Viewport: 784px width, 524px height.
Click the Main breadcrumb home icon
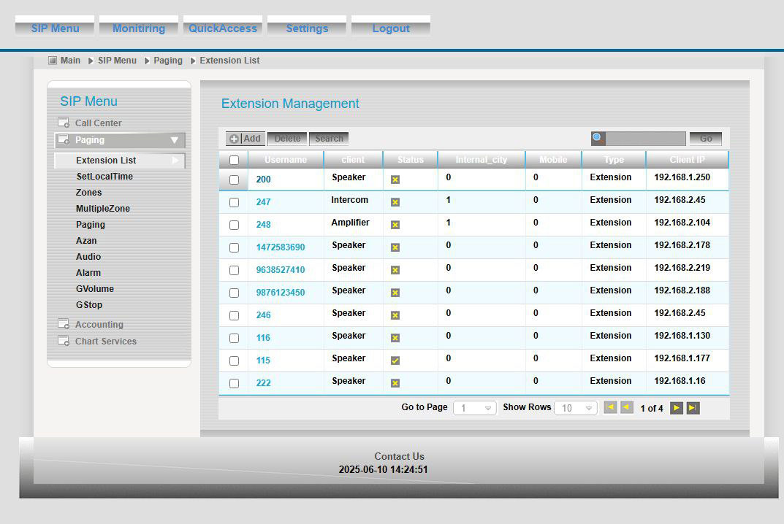pyautogui.click(x=53, y=61)
